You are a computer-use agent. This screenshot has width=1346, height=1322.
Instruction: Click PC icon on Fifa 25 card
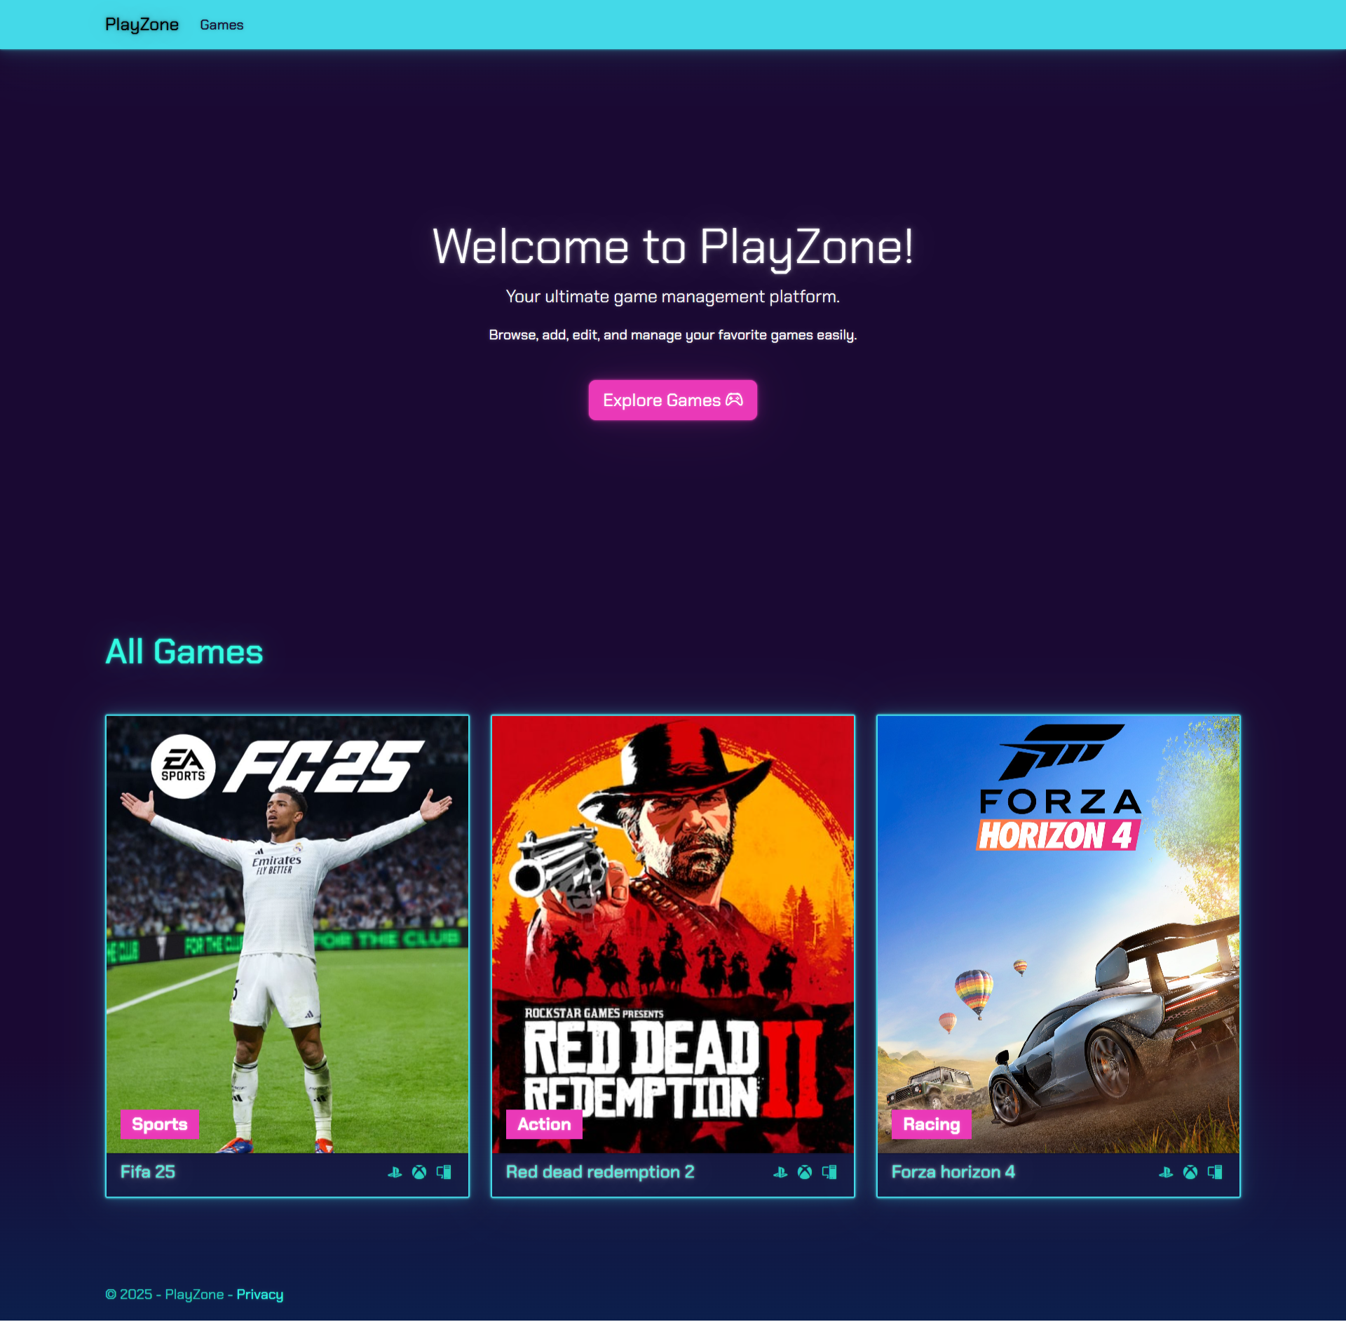[444, 1173]
